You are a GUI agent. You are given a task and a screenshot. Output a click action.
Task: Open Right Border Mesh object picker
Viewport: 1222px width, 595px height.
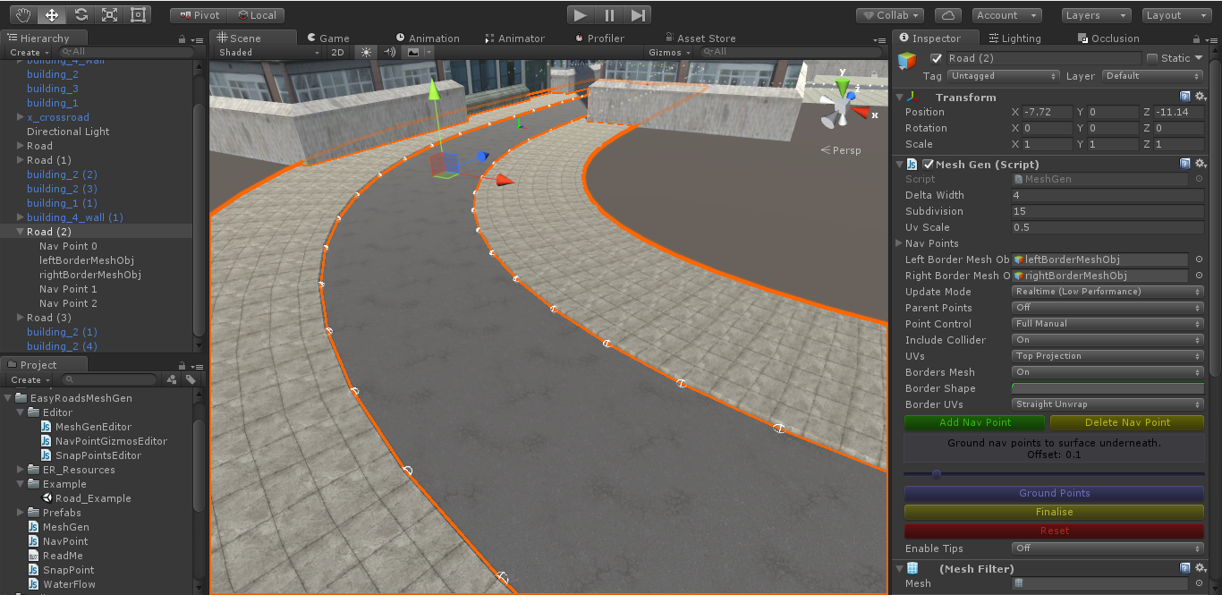(x=1199, y=276)
